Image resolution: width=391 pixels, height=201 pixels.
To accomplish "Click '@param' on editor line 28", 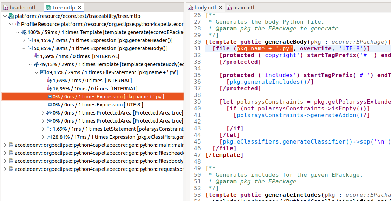I will [226, 29].
